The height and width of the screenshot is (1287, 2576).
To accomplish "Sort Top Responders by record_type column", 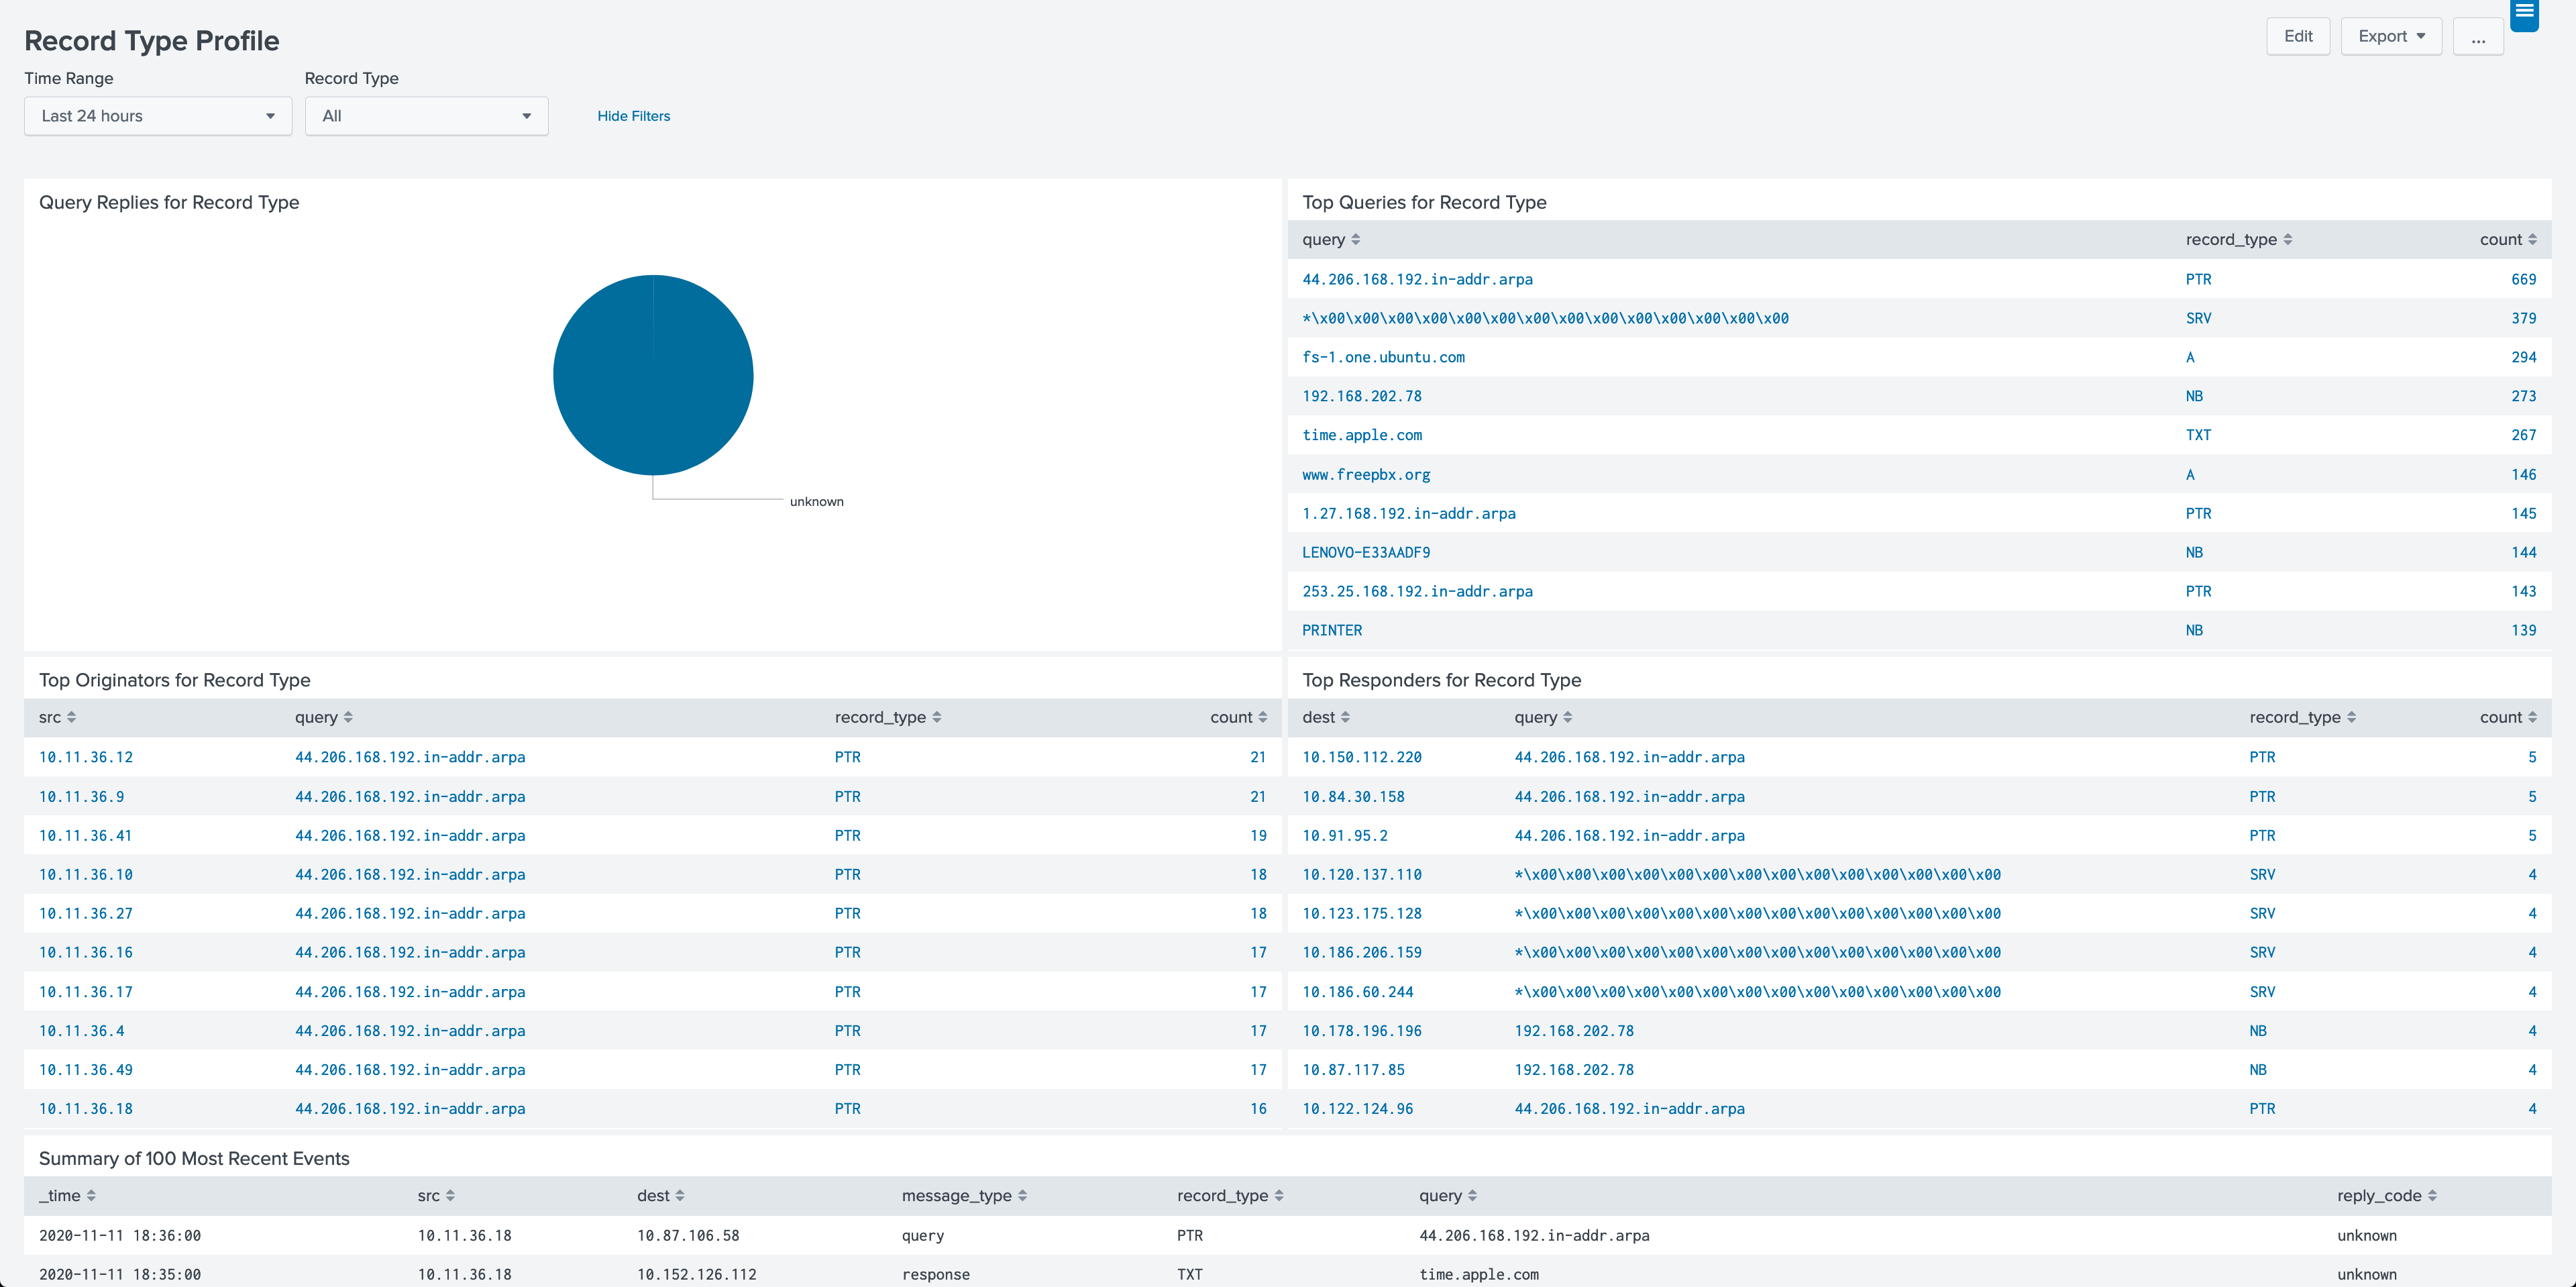I will coord(2302,718).
